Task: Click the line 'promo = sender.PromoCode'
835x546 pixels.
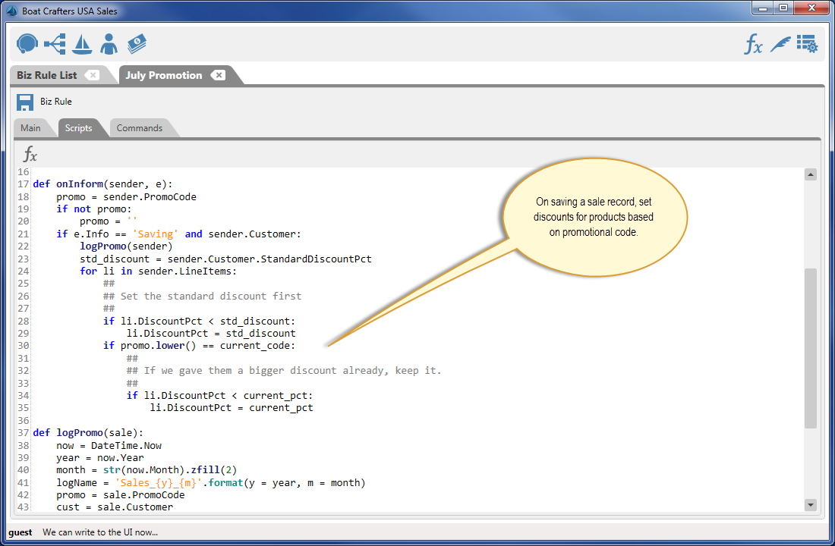Action: click(x=126, y=197)
